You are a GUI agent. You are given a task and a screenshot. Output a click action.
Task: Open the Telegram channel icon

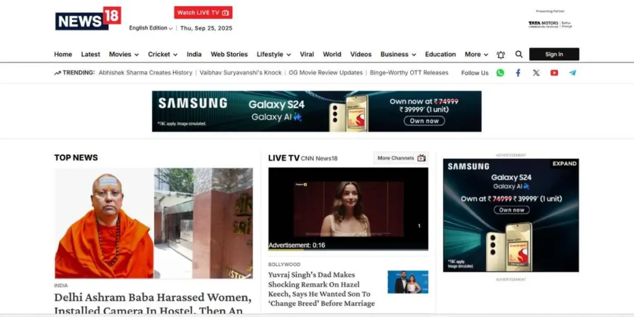(572, 72)
